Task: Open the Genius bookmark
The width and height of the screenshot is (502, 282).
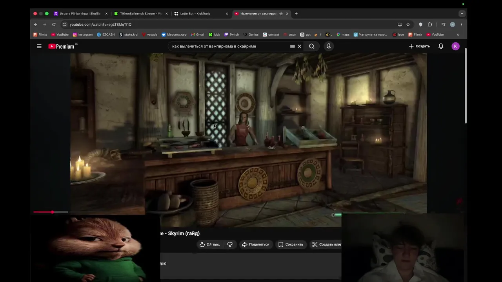Action: click(251, 34)
